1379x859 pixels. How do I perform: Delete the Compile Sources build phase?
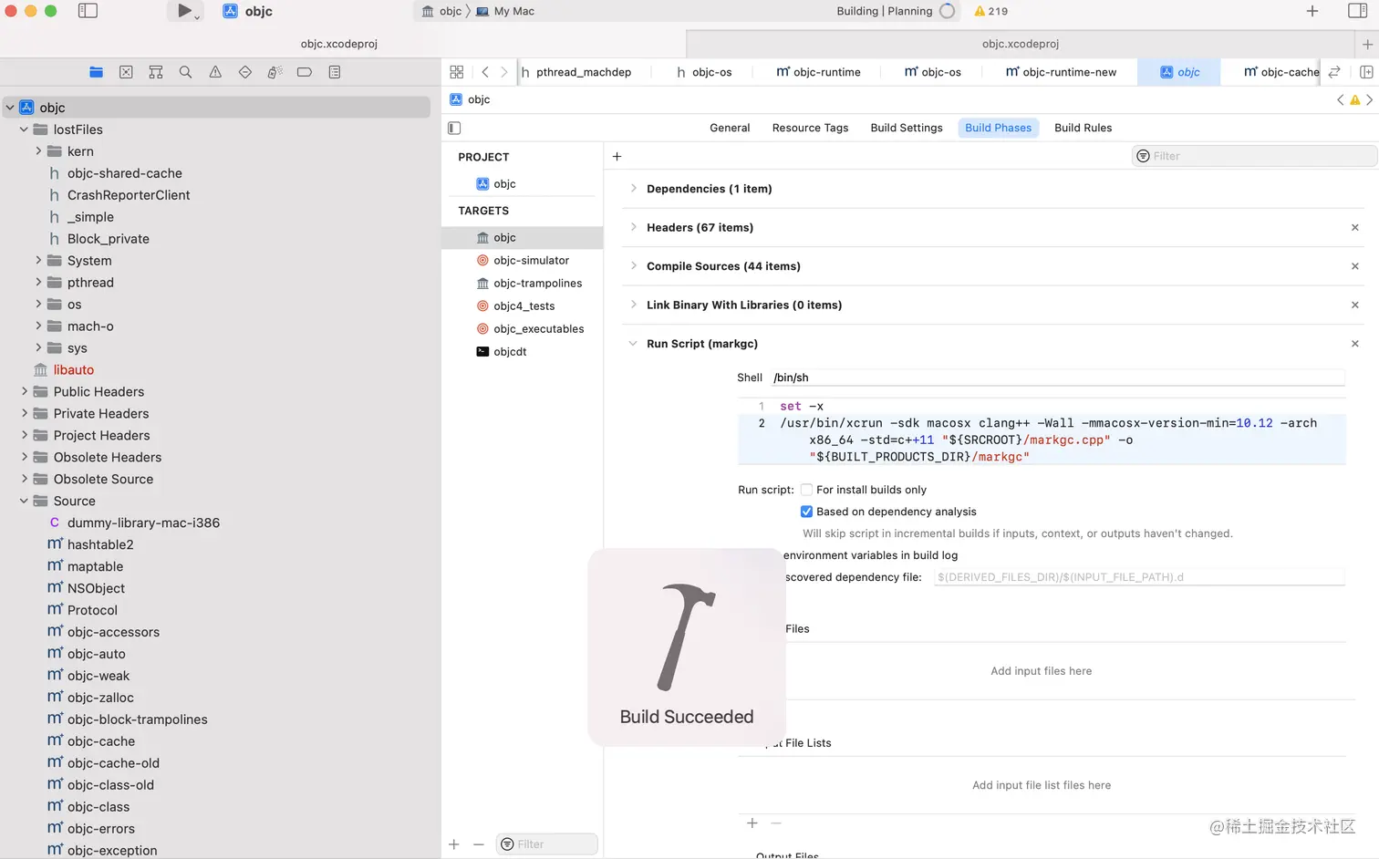point(1354,266)
